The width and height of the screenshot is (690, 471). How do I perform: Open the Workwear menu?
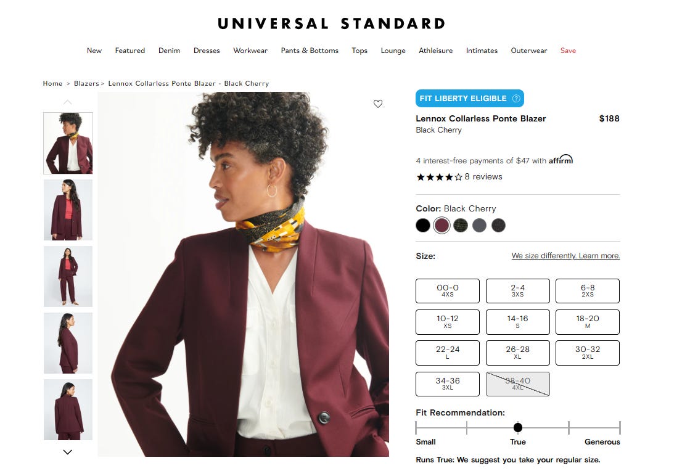click(250, 51)
